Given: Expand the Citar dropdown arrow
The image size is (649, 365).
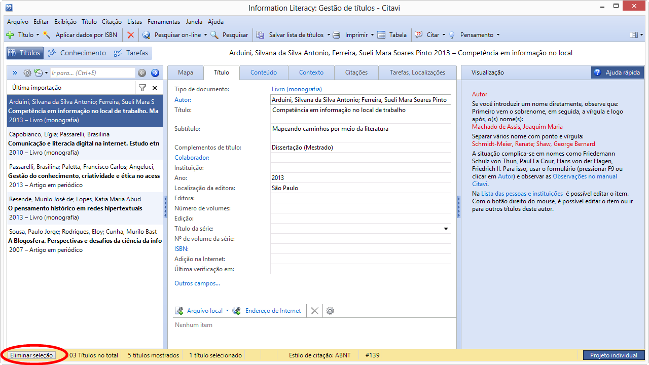Looking at the screenshot, I should [x=444, y=35].
